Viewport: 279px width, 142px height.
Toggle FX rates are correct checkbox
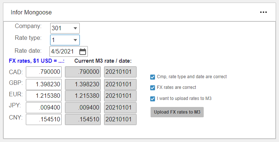click(152, 88)
